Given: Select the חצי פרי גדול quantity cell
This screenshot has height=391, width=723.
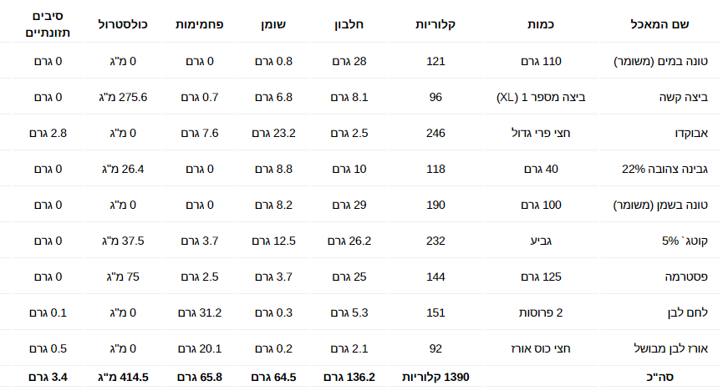Looking at the screenshot, I should pos(541,133).
